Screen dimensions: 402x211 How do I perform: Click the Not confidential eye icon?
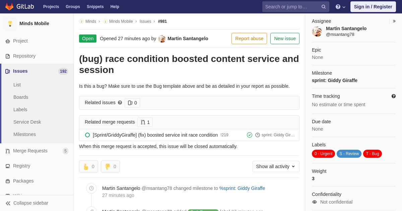(x=315, y=202)
